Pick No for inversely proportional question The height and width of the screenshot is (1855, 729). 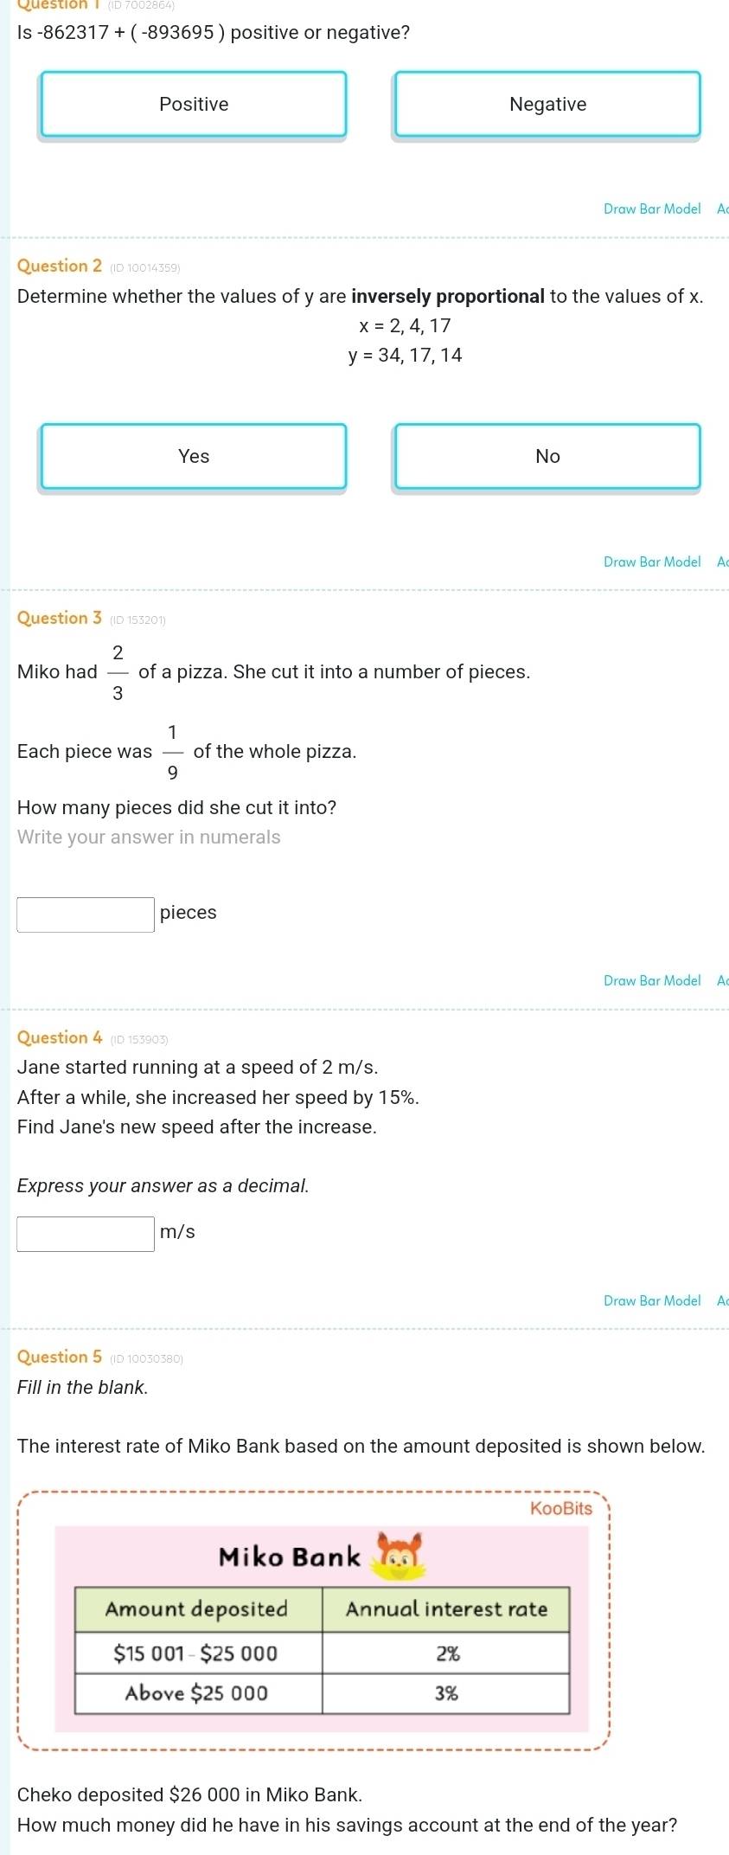coord(547,456)
